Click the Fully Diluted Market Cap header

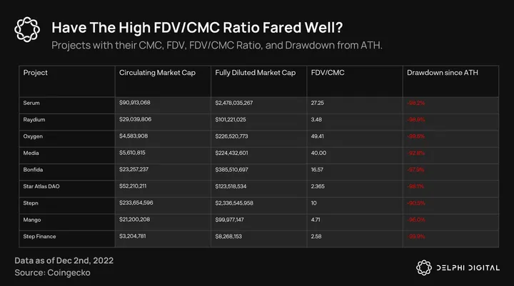click(x=256, y=73)
